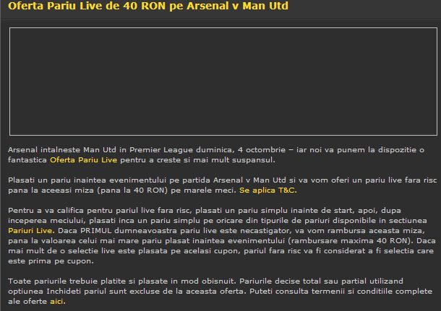Click the yellow page heading text

[148, 6]
